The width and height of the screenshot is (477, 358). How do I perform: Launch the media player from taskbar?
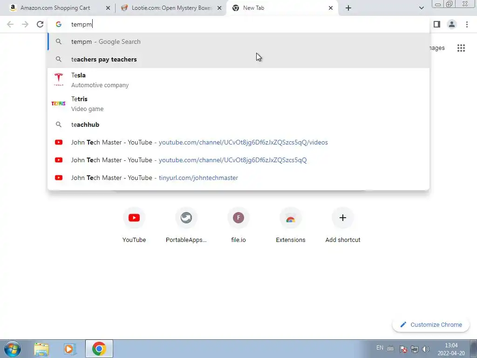pos(70,349)
